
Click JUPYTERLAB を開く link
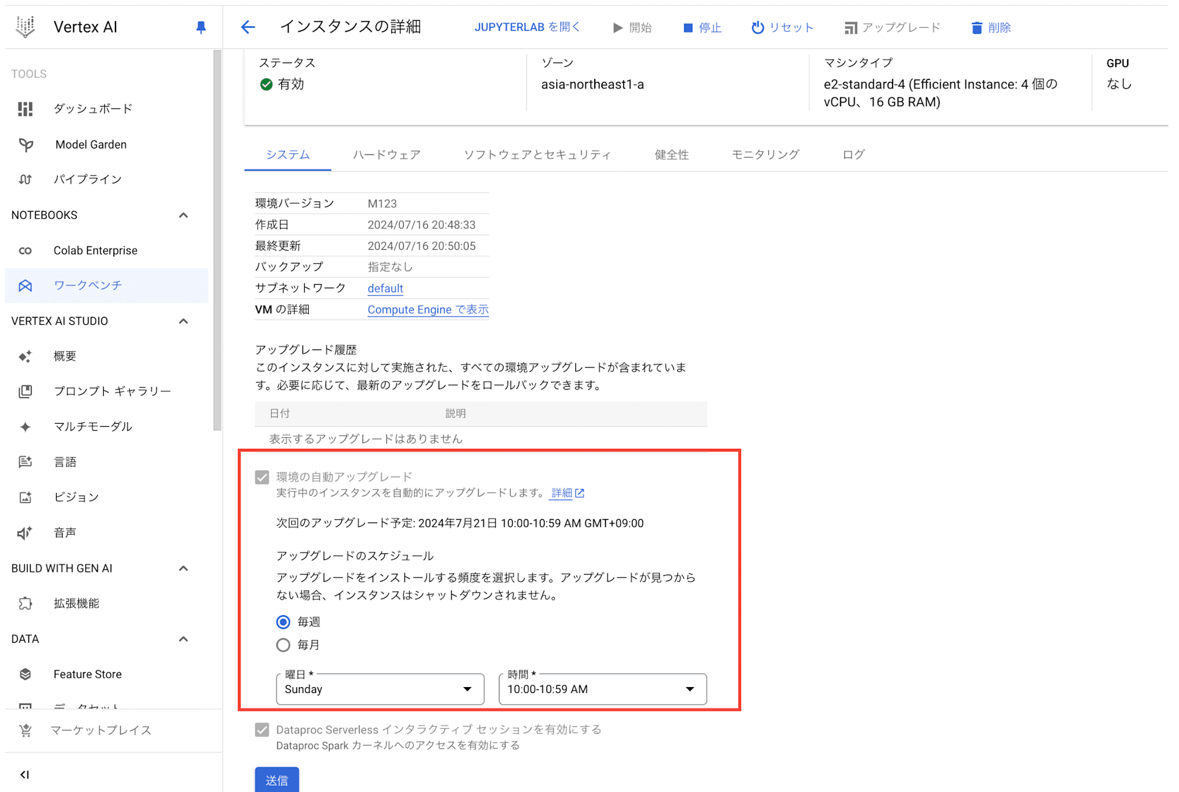coord(528,27)
